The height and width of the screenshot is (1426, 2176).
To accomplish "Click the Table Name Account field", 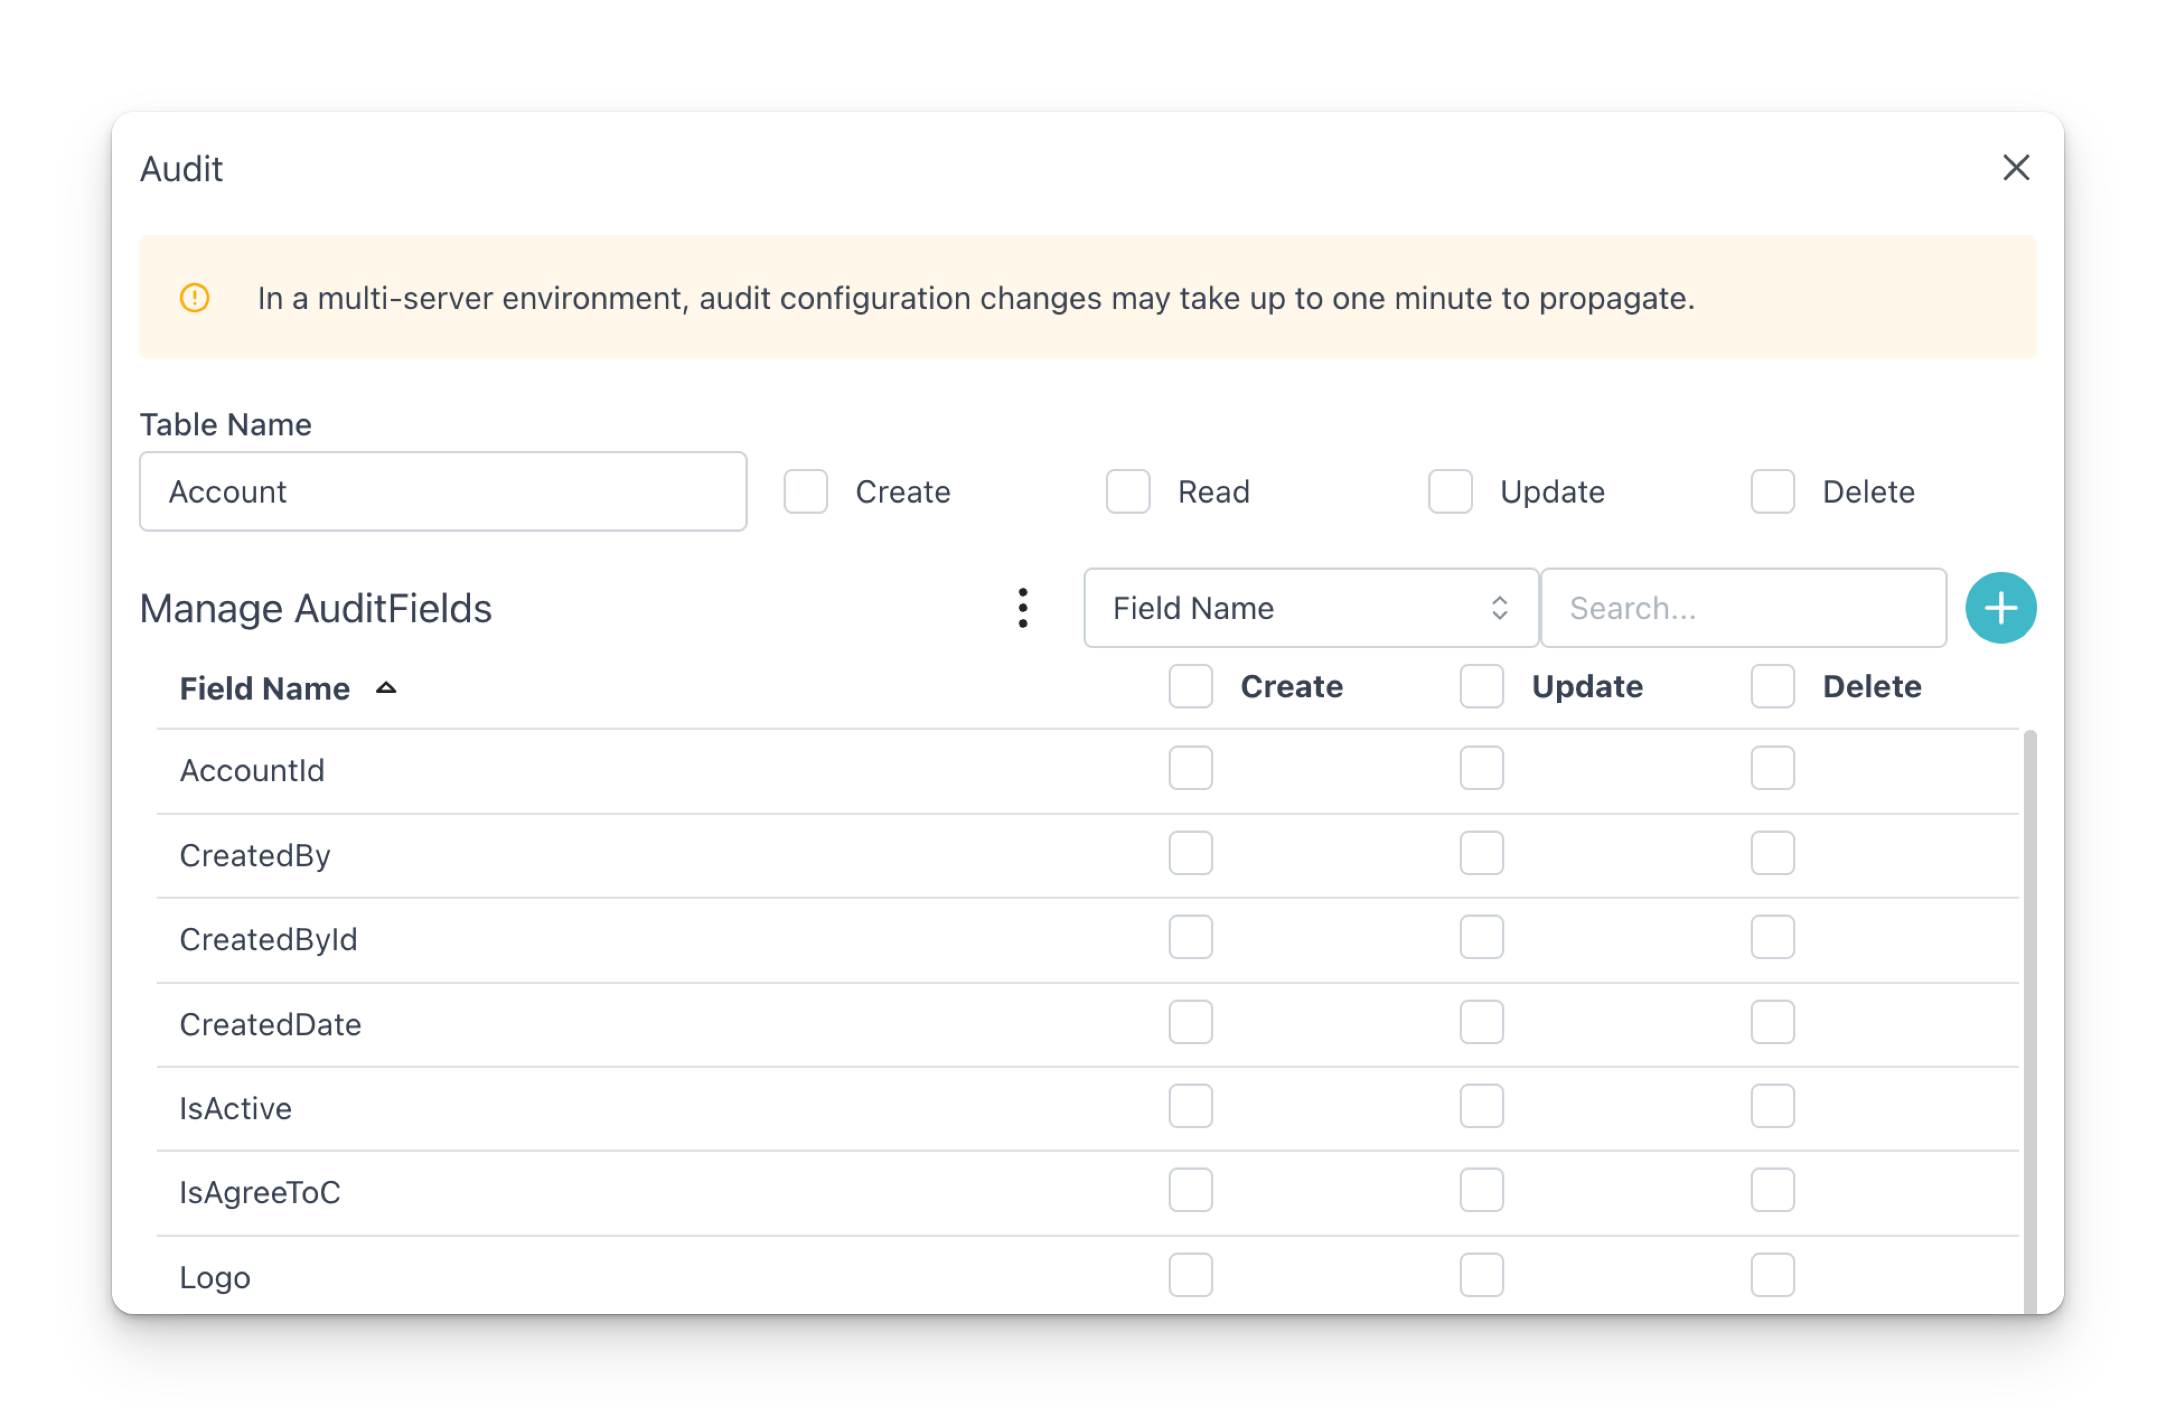I will click(443, 492).
